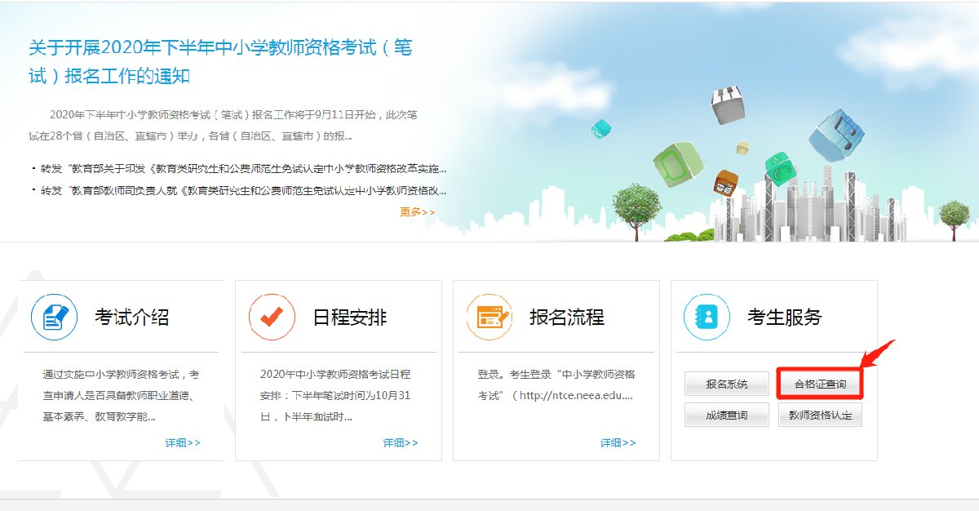Click the green cube in banner illustration

676,162
